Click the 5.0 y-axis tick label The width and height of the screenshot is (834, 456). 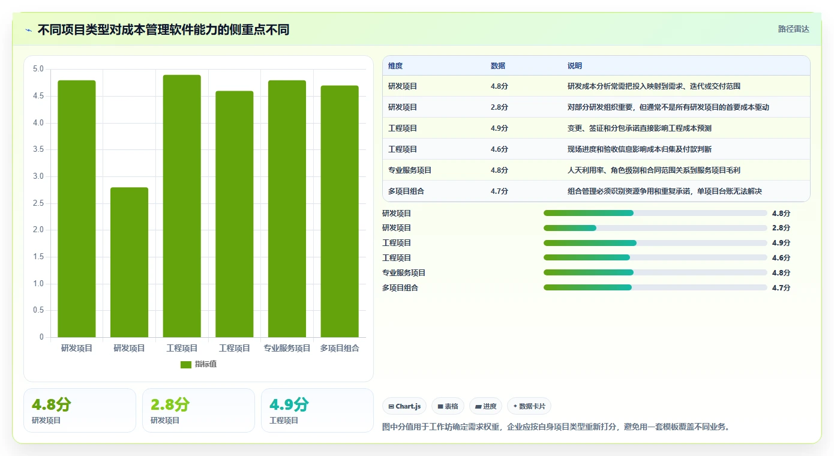(38, 69)
